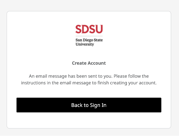Click the word "University" under the logo
179x136 pixels.
pyautogui.click(x=85, y=44)
